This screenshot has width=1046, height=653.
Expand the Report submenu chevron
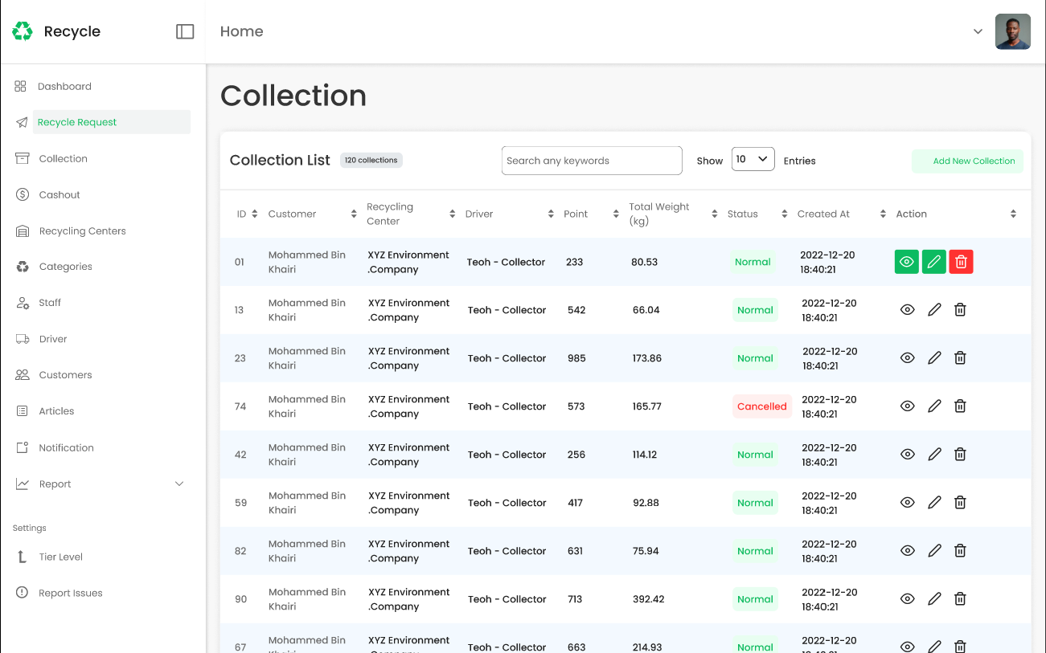pos(179,484)
